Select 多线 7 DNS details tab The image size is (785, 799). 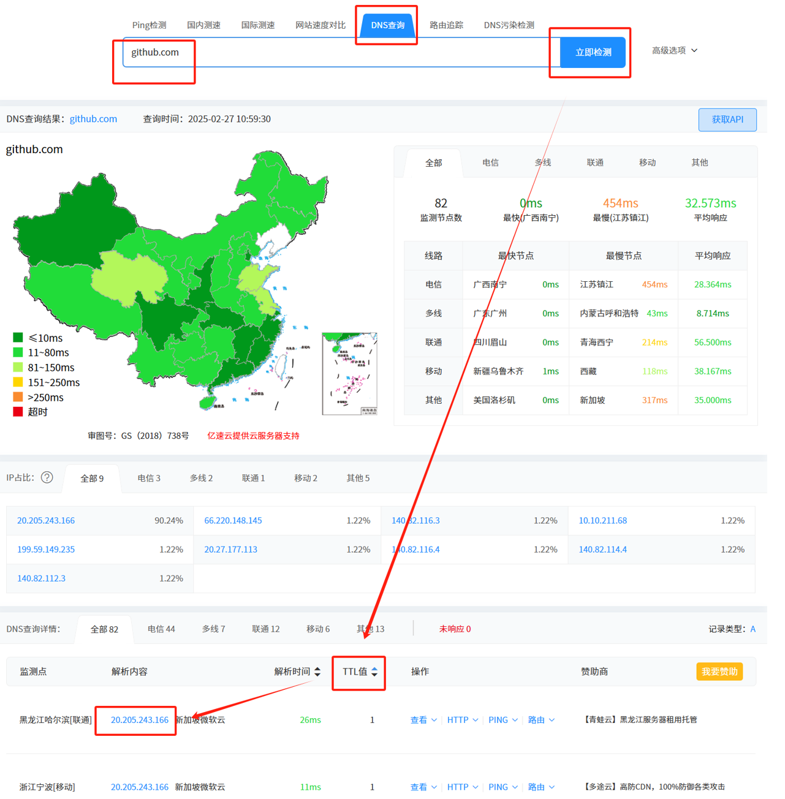pos(213,629)
